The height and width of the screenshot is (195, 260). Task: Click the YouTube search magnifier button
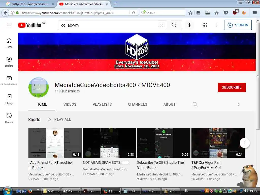(174, 25)
